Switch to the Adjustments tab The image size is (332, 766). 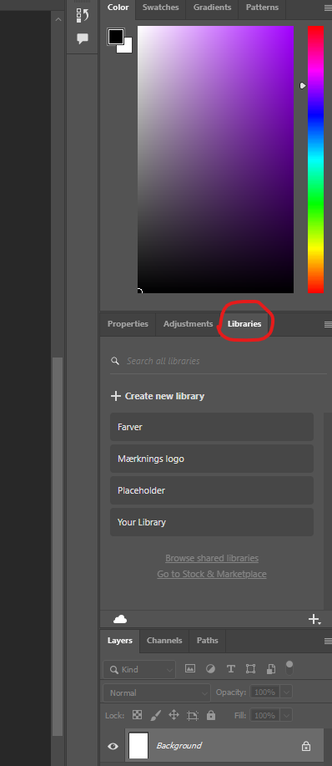[189, 324]
